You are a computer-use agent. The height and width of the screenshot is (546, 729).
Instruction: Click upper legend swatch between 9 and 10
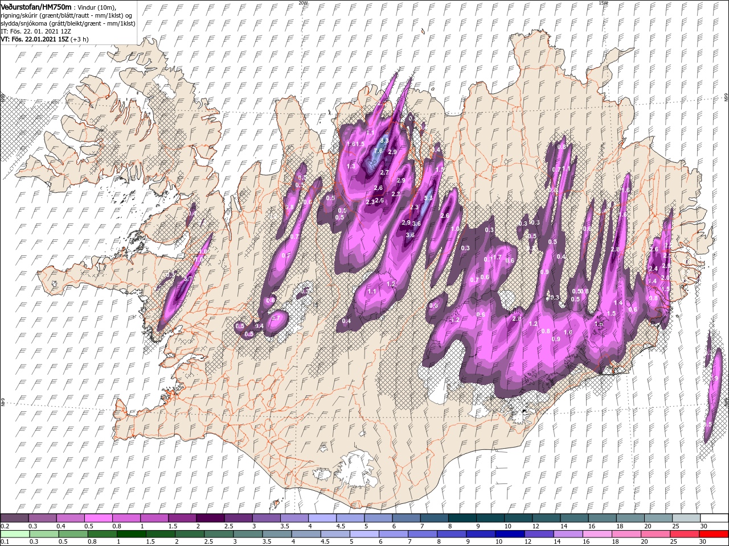click(489, 518)
